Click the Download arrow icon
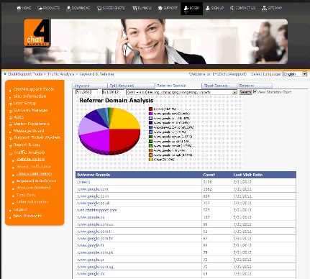 [x=68, y=9]
